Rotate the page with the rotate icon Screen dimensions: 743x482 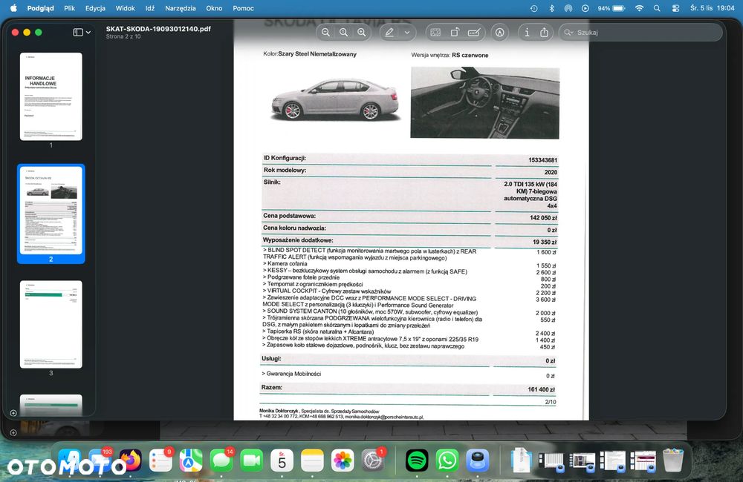455,32
